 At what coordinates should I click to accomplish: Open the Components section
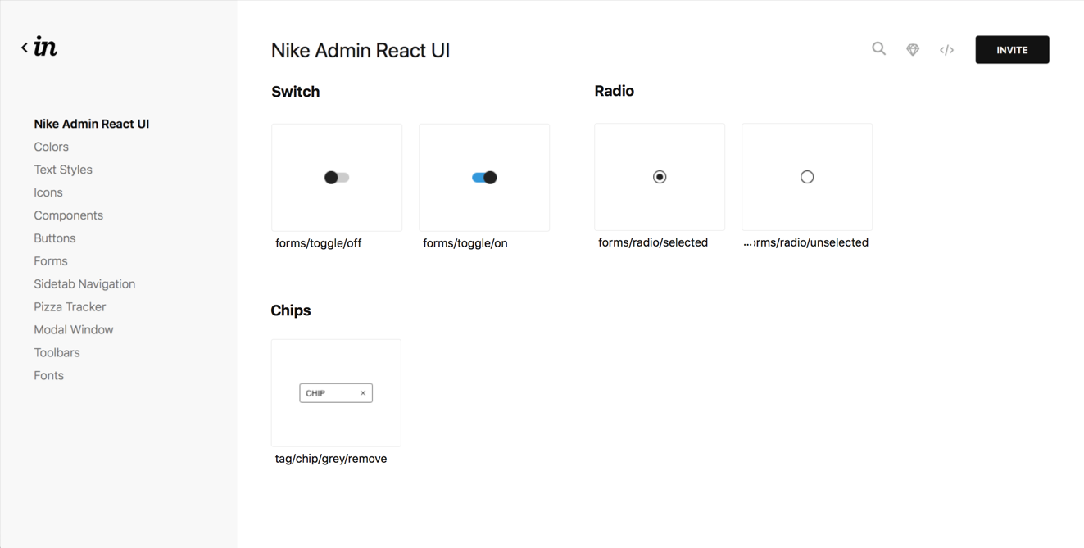point(68,215)
